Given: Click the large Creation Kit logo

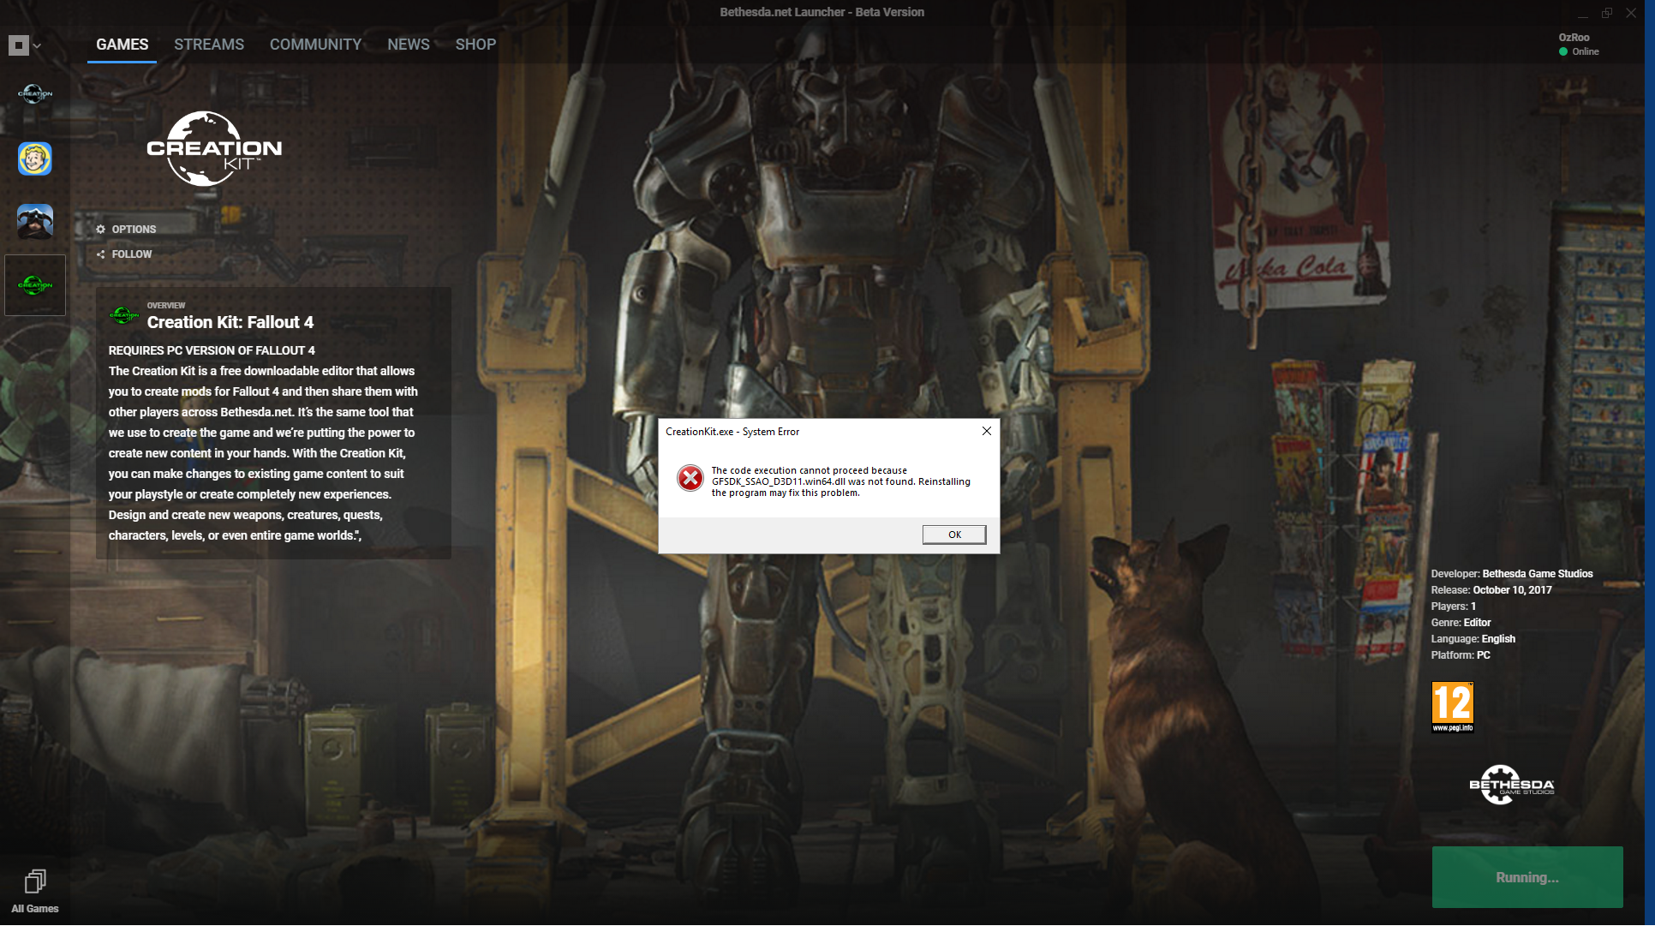Looking at the screenshot, I should pyautogui.click(x=214, y=149).
